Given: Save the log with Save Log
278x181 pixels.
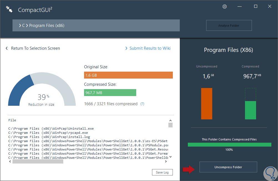Looking at the screenshot, I should 162,172.
